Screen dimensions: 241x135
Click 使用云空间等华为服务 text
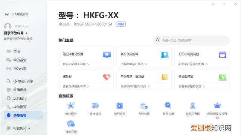point(18,39)
